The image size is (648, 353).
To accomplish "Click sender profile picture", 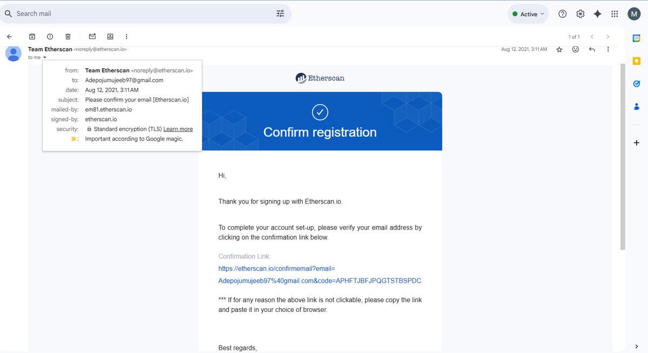I will point(13,53).
